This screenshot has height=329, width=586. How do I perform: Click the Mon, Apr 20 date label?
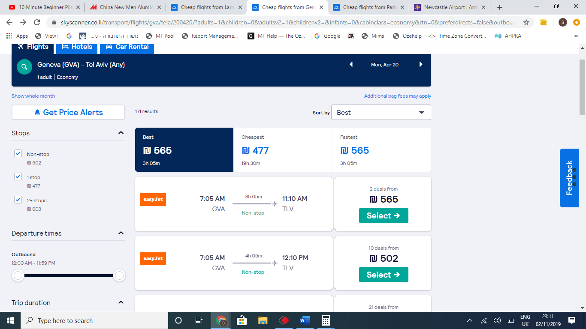point(385,65)
